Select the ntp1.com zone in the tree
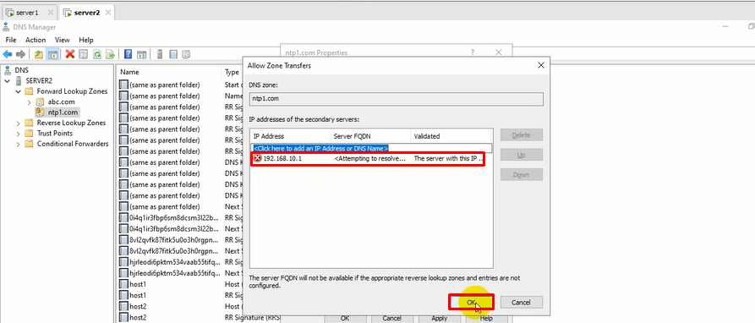The width and height of the screenshot is (755, 323). [x=63, y=112]
